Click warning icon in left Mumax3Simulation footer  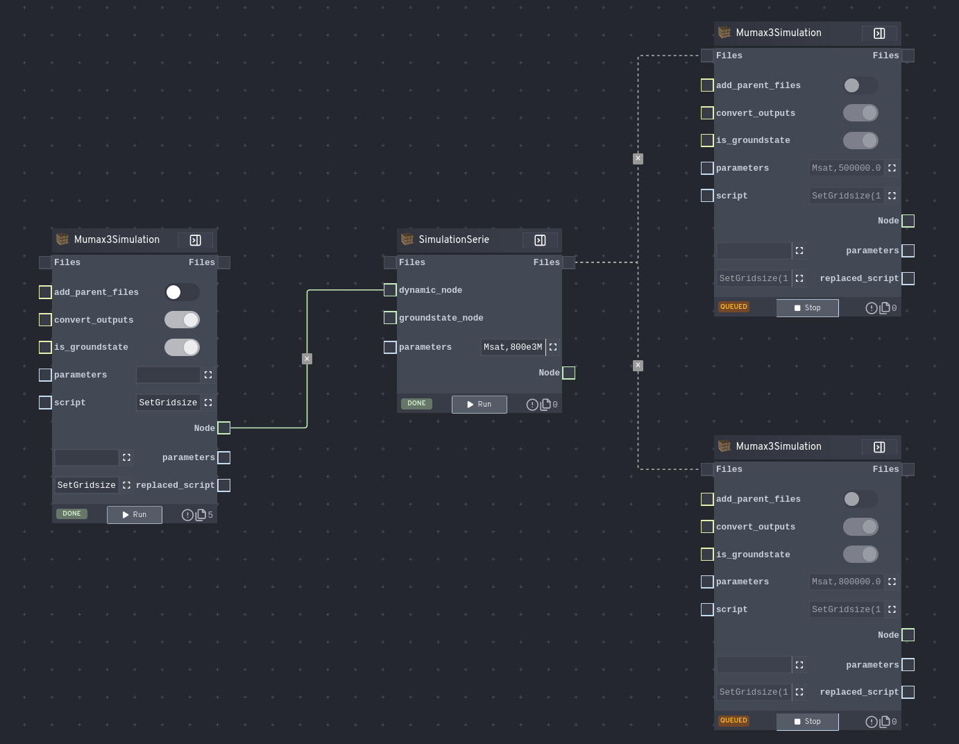click(x=187, y=515)
